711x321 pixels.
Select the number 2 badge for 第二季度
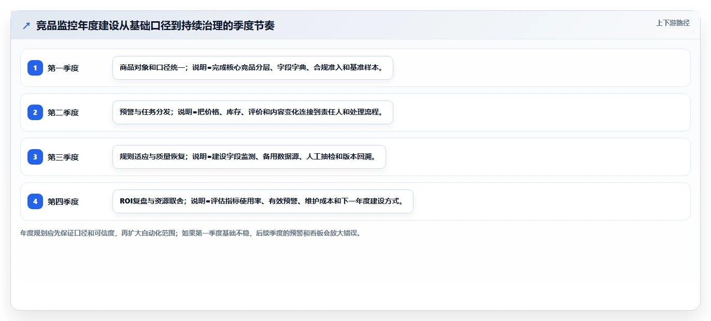35,112
